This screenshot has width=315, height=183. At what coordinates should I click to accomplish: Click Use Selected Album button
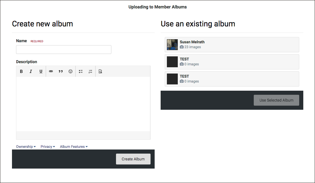[x=276, y=100]
